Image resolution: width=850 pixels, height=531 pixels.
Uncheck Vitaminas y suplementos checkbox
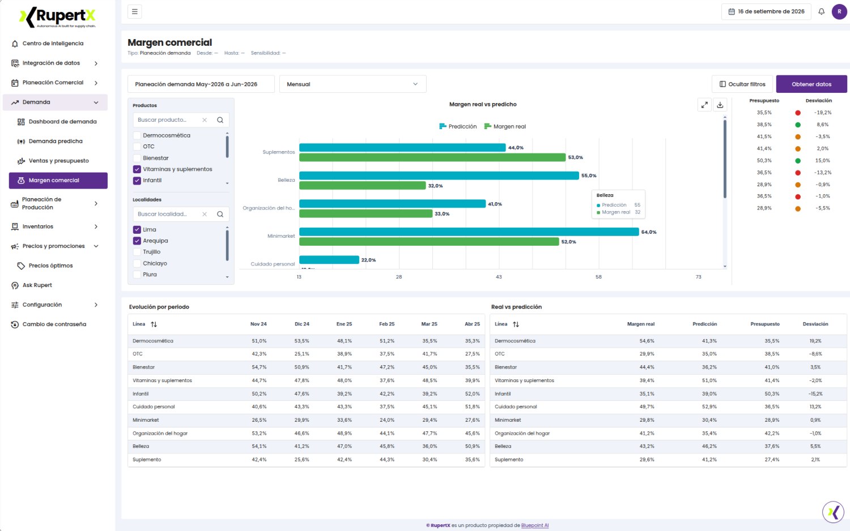pos(137,169)
